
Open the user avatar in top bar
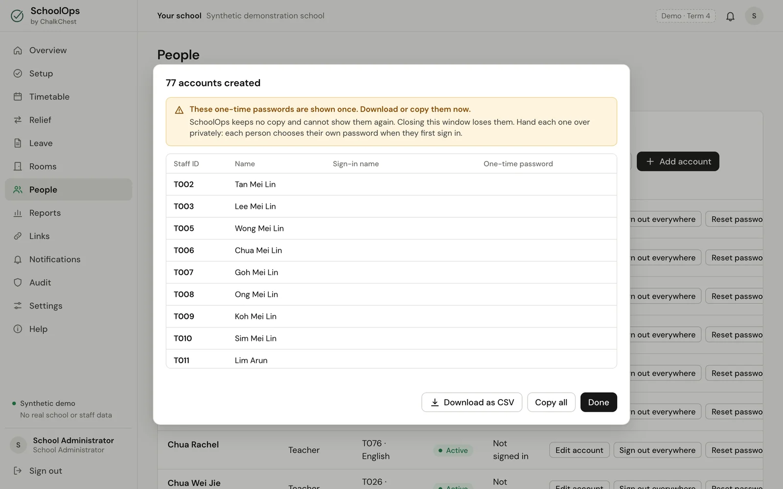tap(754, 16)
